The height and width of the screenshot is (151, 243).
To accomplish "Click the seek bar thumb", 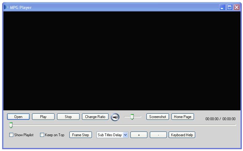I will click(x=11, y=125).
